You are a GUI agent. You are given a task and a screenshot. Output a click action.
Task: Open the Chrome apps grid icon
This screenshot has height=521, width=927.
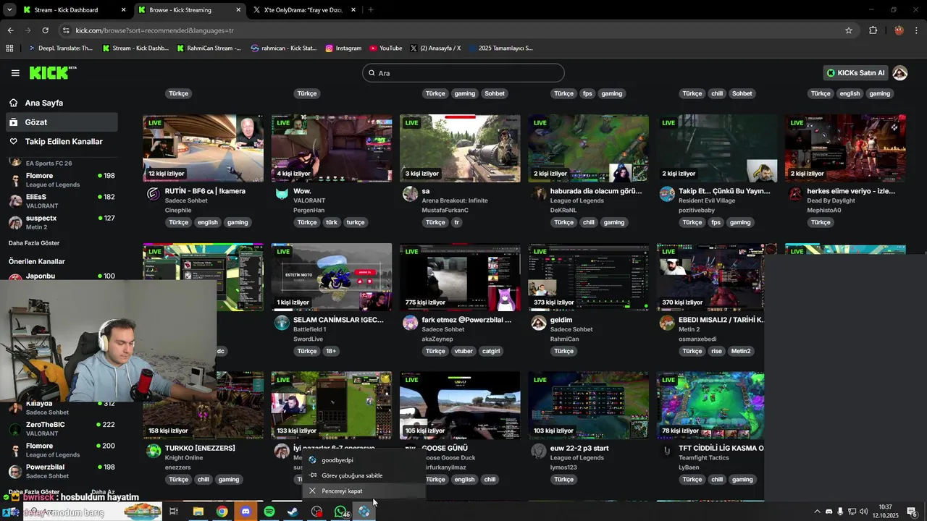click(9, 48)
